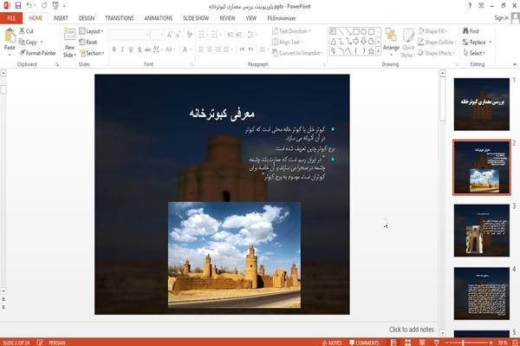The width and height of the screenshot is (520, 346).
Task: Switch to the ANIMATIONS tab
Action: (159, 18)
